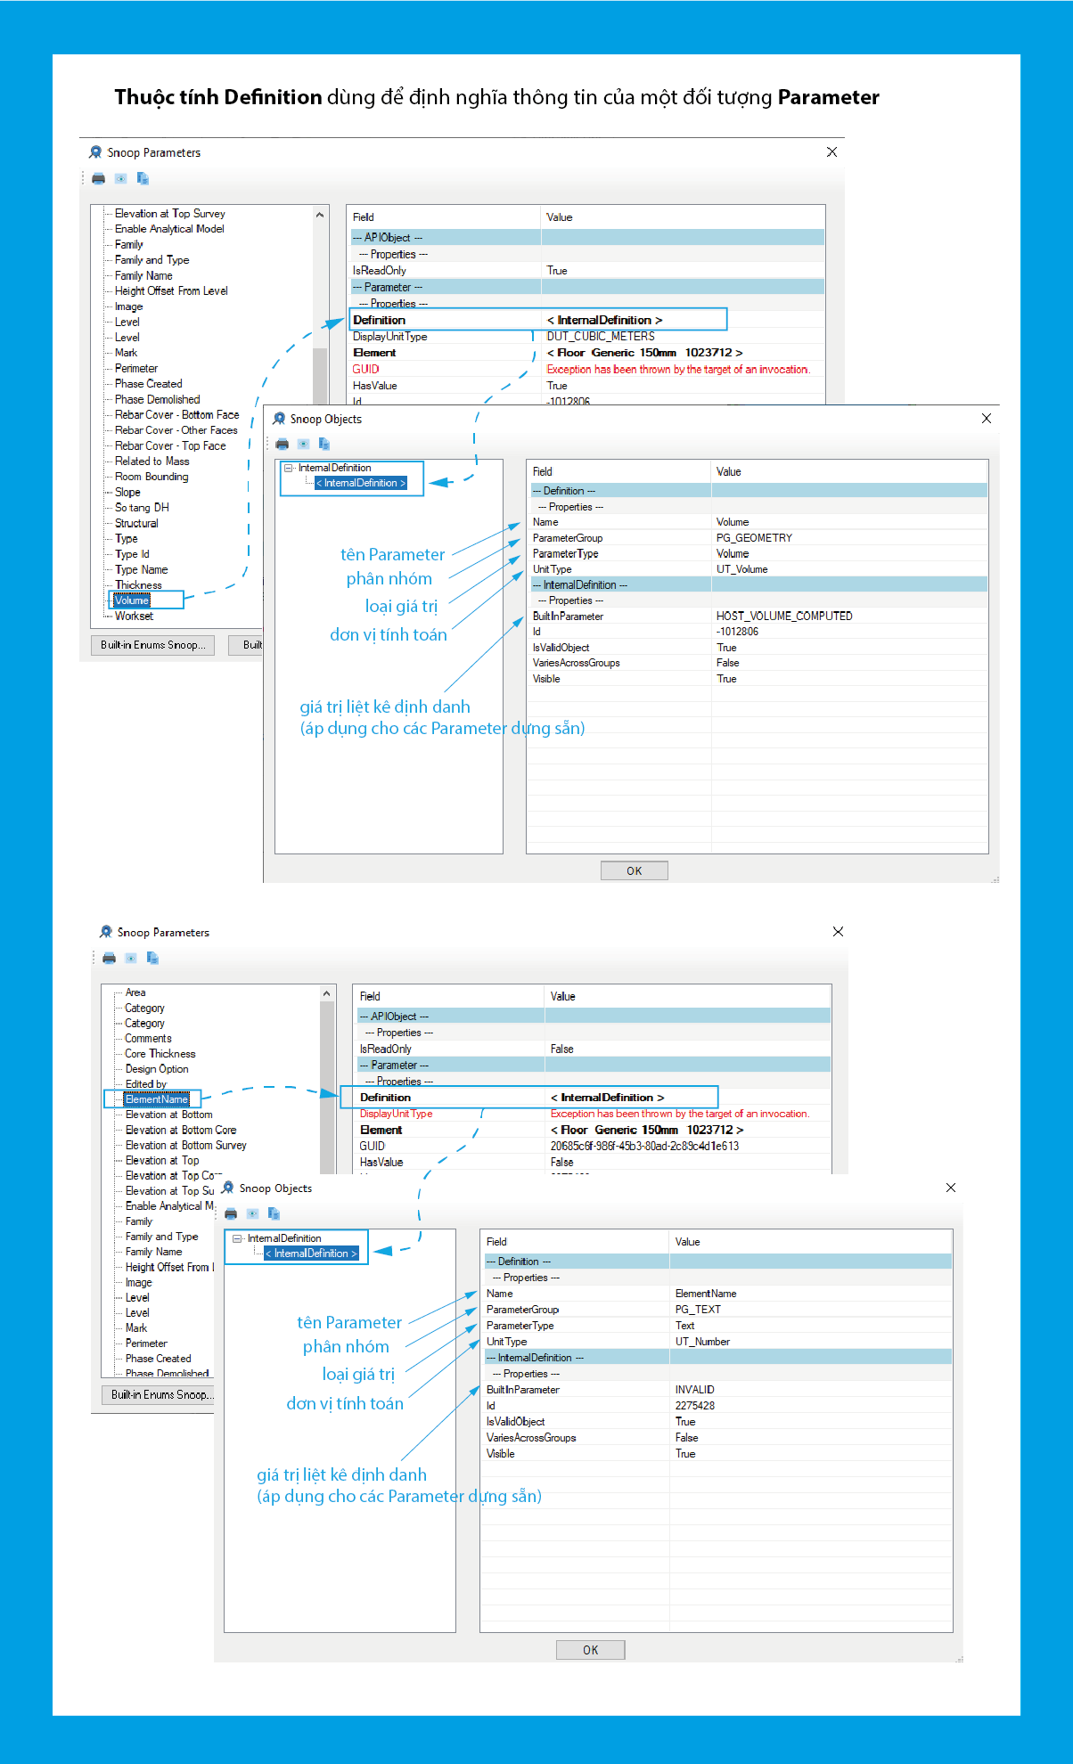Open Floor Generic 150mm element above GUID 20685c6f row
1073x1764 pixels.
pos(647,1130)
